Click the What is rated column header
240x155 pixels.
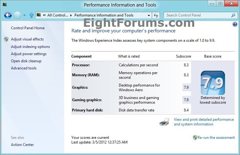pyautogui.click(x=129, y=56)
